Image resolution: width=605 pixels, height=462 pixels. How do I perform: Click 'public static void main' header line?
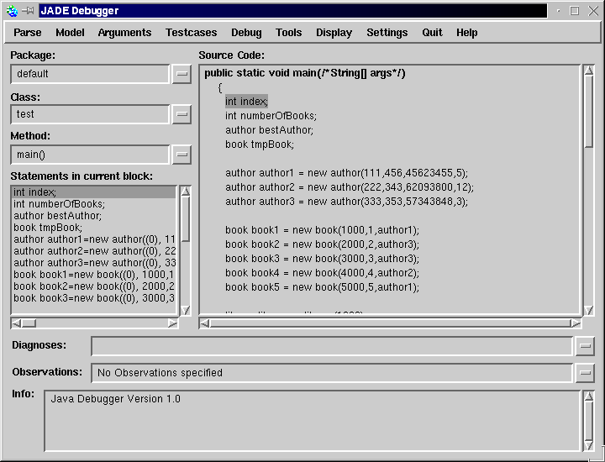[x=305, y=73]
